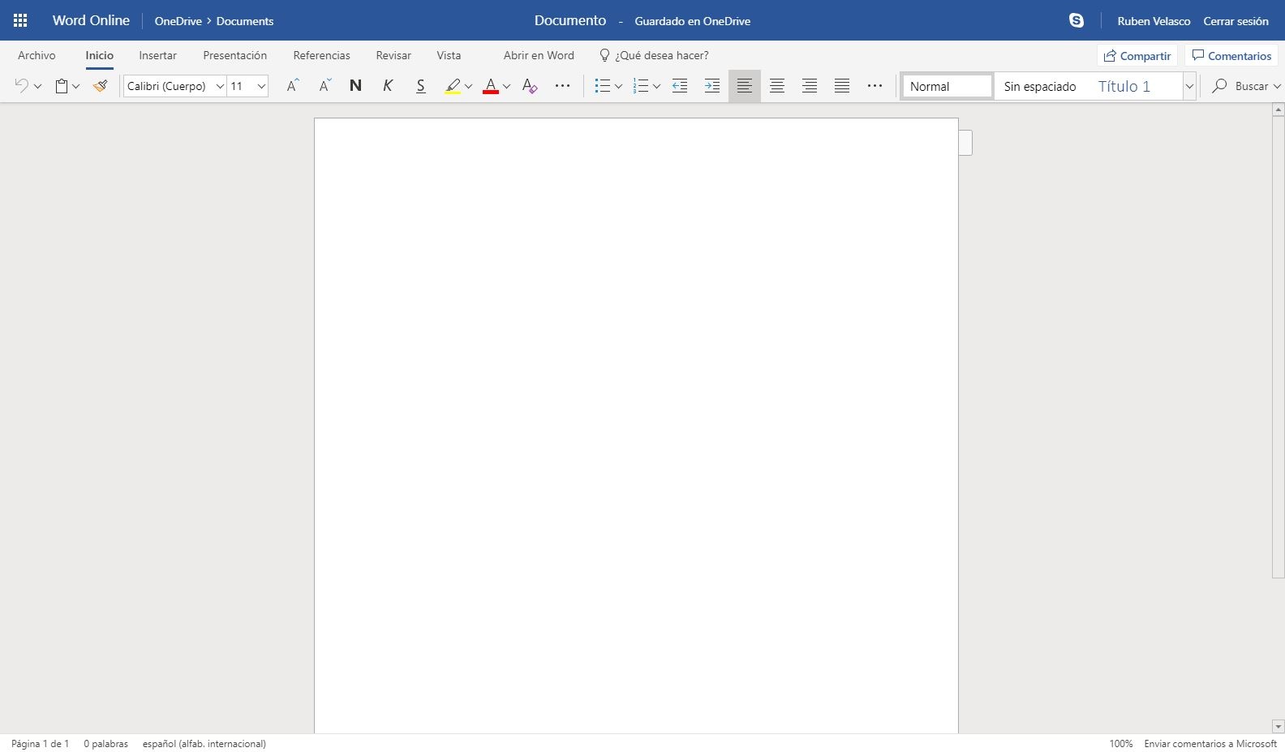
Task: Expand the Calibri (Cuerpo) font dropdown
Action: tap(219, 86)
